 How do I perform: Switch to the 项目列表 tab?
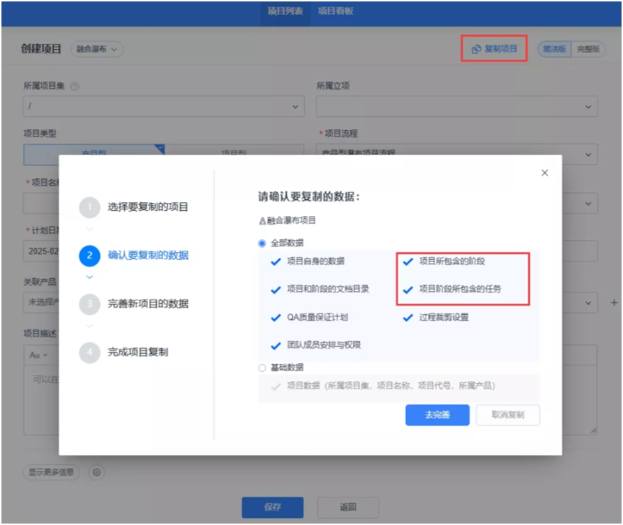point(285,11)
